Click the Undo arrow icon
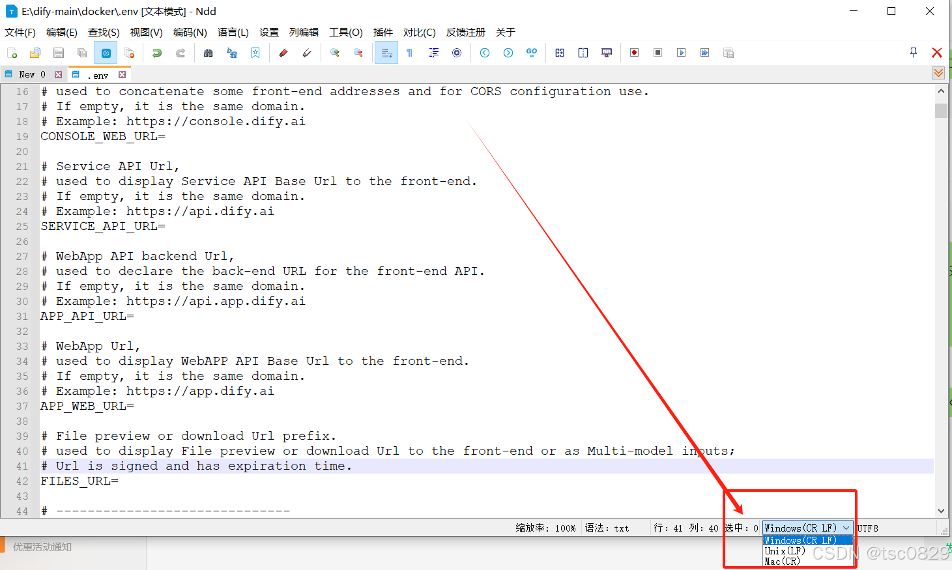The height and width of the screenshot is (570, 952). point(157,53)
